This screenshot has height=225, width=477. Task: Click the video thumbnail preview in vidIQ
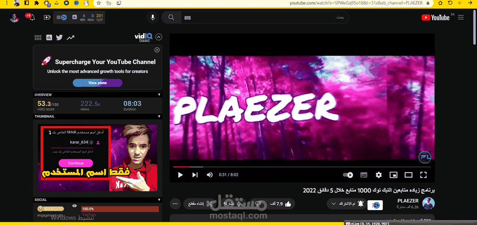point(98,158)
